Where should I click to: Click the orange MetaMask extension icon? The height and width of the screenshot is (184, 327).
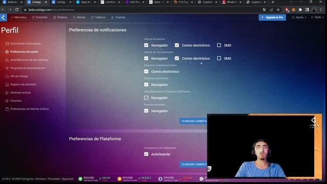pyautogui.click(x=294, y=10)
